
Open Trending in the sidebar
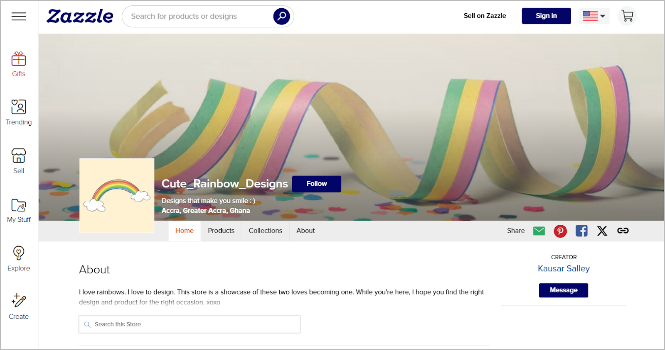click(x=19, y=112)
